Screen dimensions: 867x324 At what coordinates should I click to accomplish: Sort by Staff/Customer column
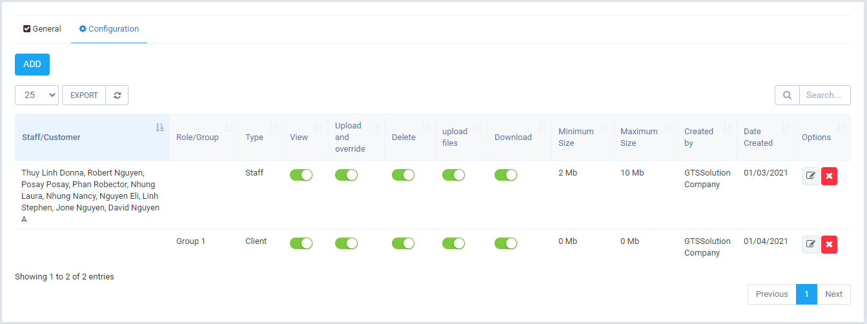(92, 137)
